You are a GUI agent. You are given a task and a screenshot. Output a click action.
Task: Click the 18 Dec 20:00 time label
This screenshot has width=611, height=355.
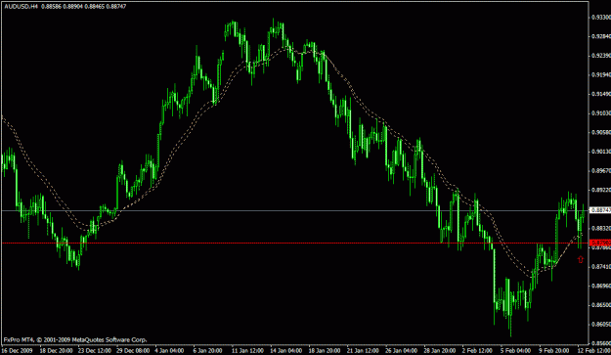pos(56,350)
